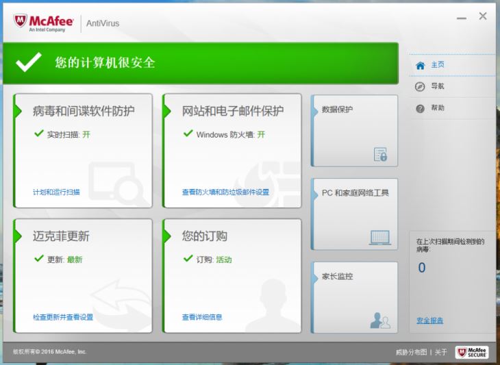Screen dimensions: 500x365
Task: Click the 实时扫描: 开 status text
Action: [68, 134]
